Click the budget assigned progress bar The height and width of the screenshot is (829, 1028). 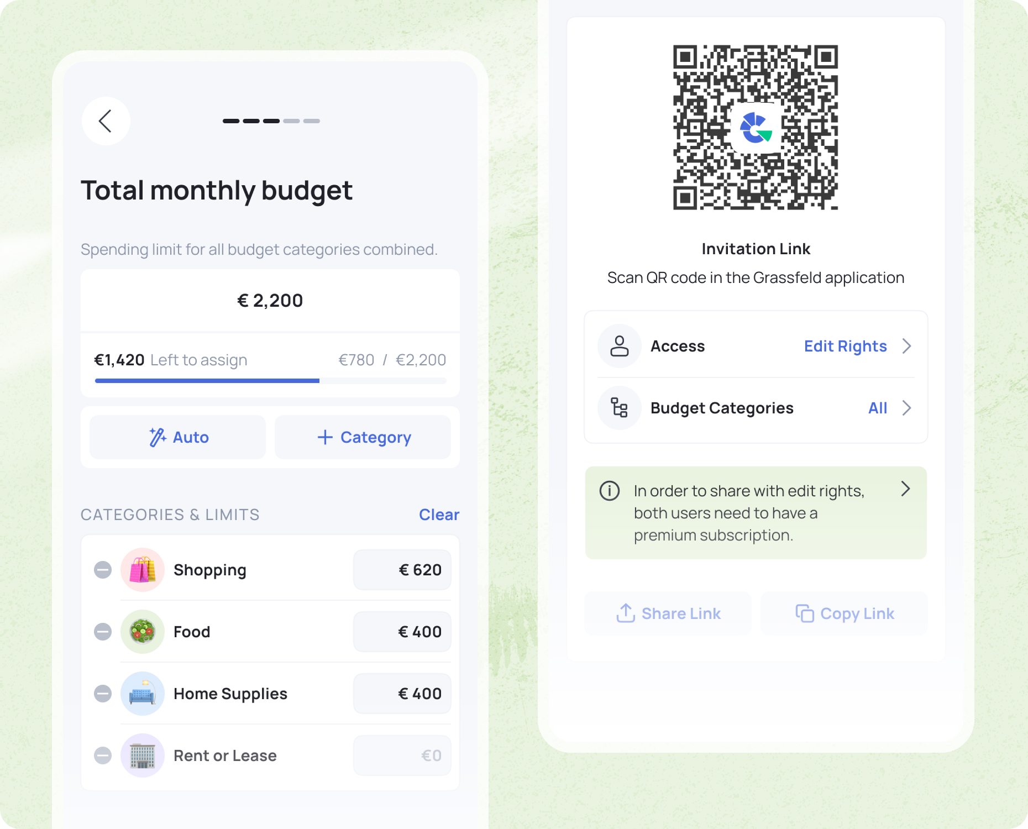(271, 381)
